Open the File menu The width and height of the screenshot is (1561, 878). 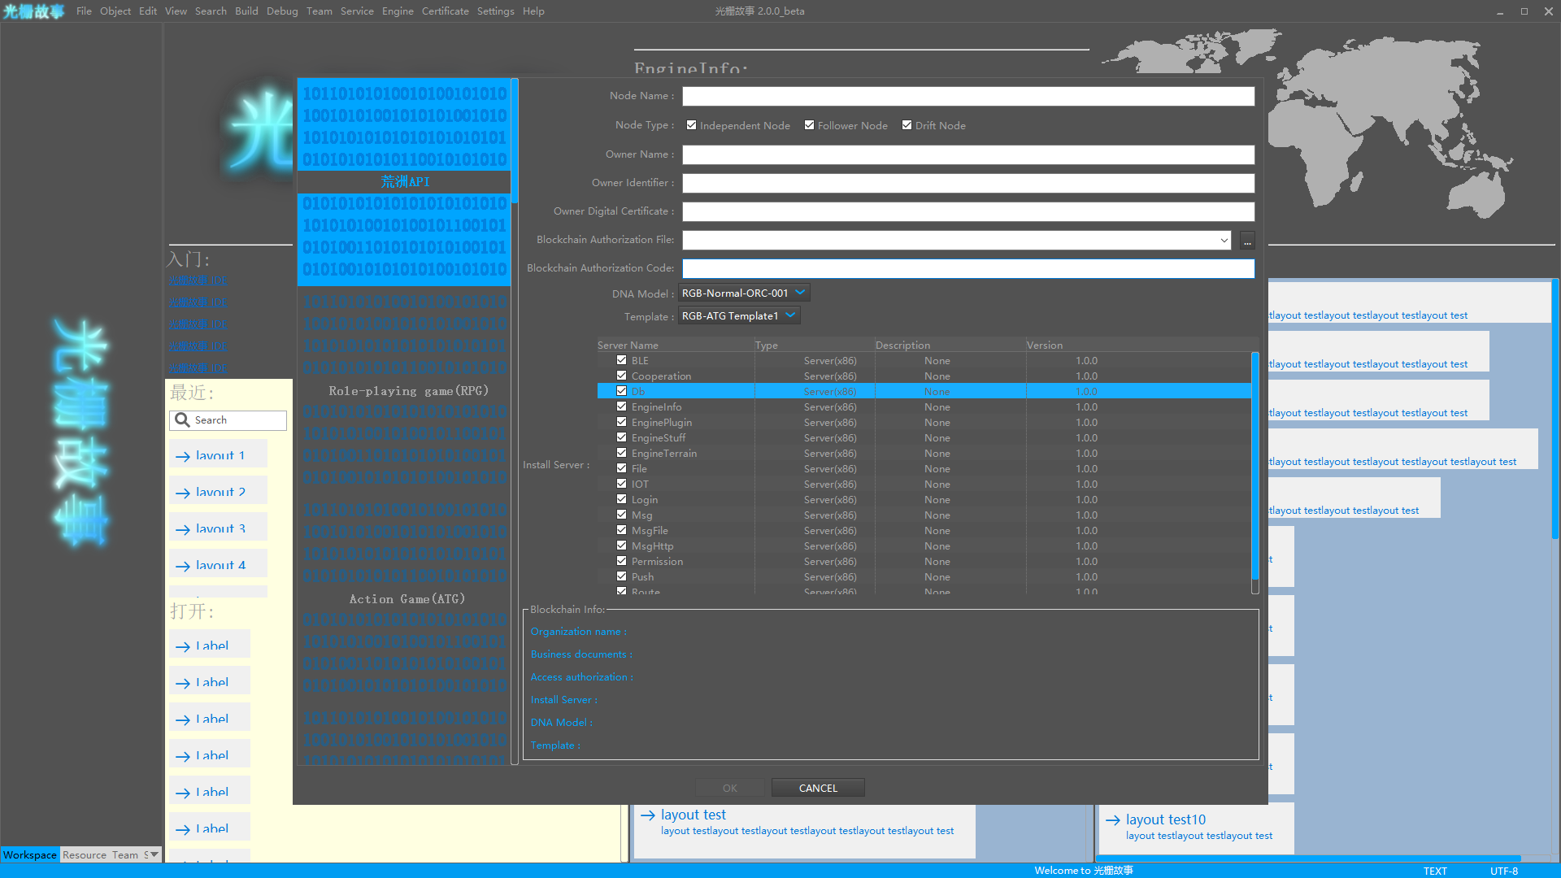(84, 11)
